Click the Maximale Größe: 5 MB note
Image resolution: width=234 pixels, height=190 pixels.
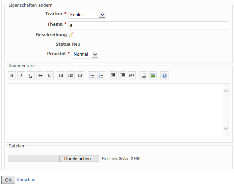click(x=121, y=159)
